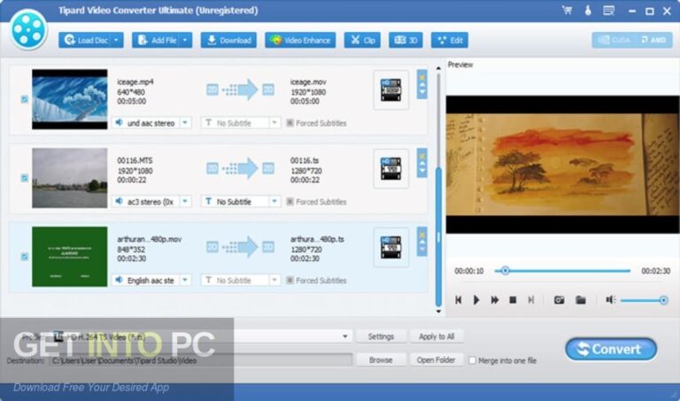Toggle the arthuran...480p.mov checkbox
The width and height of the screenshot is (680, 401).
coord(25,257)
